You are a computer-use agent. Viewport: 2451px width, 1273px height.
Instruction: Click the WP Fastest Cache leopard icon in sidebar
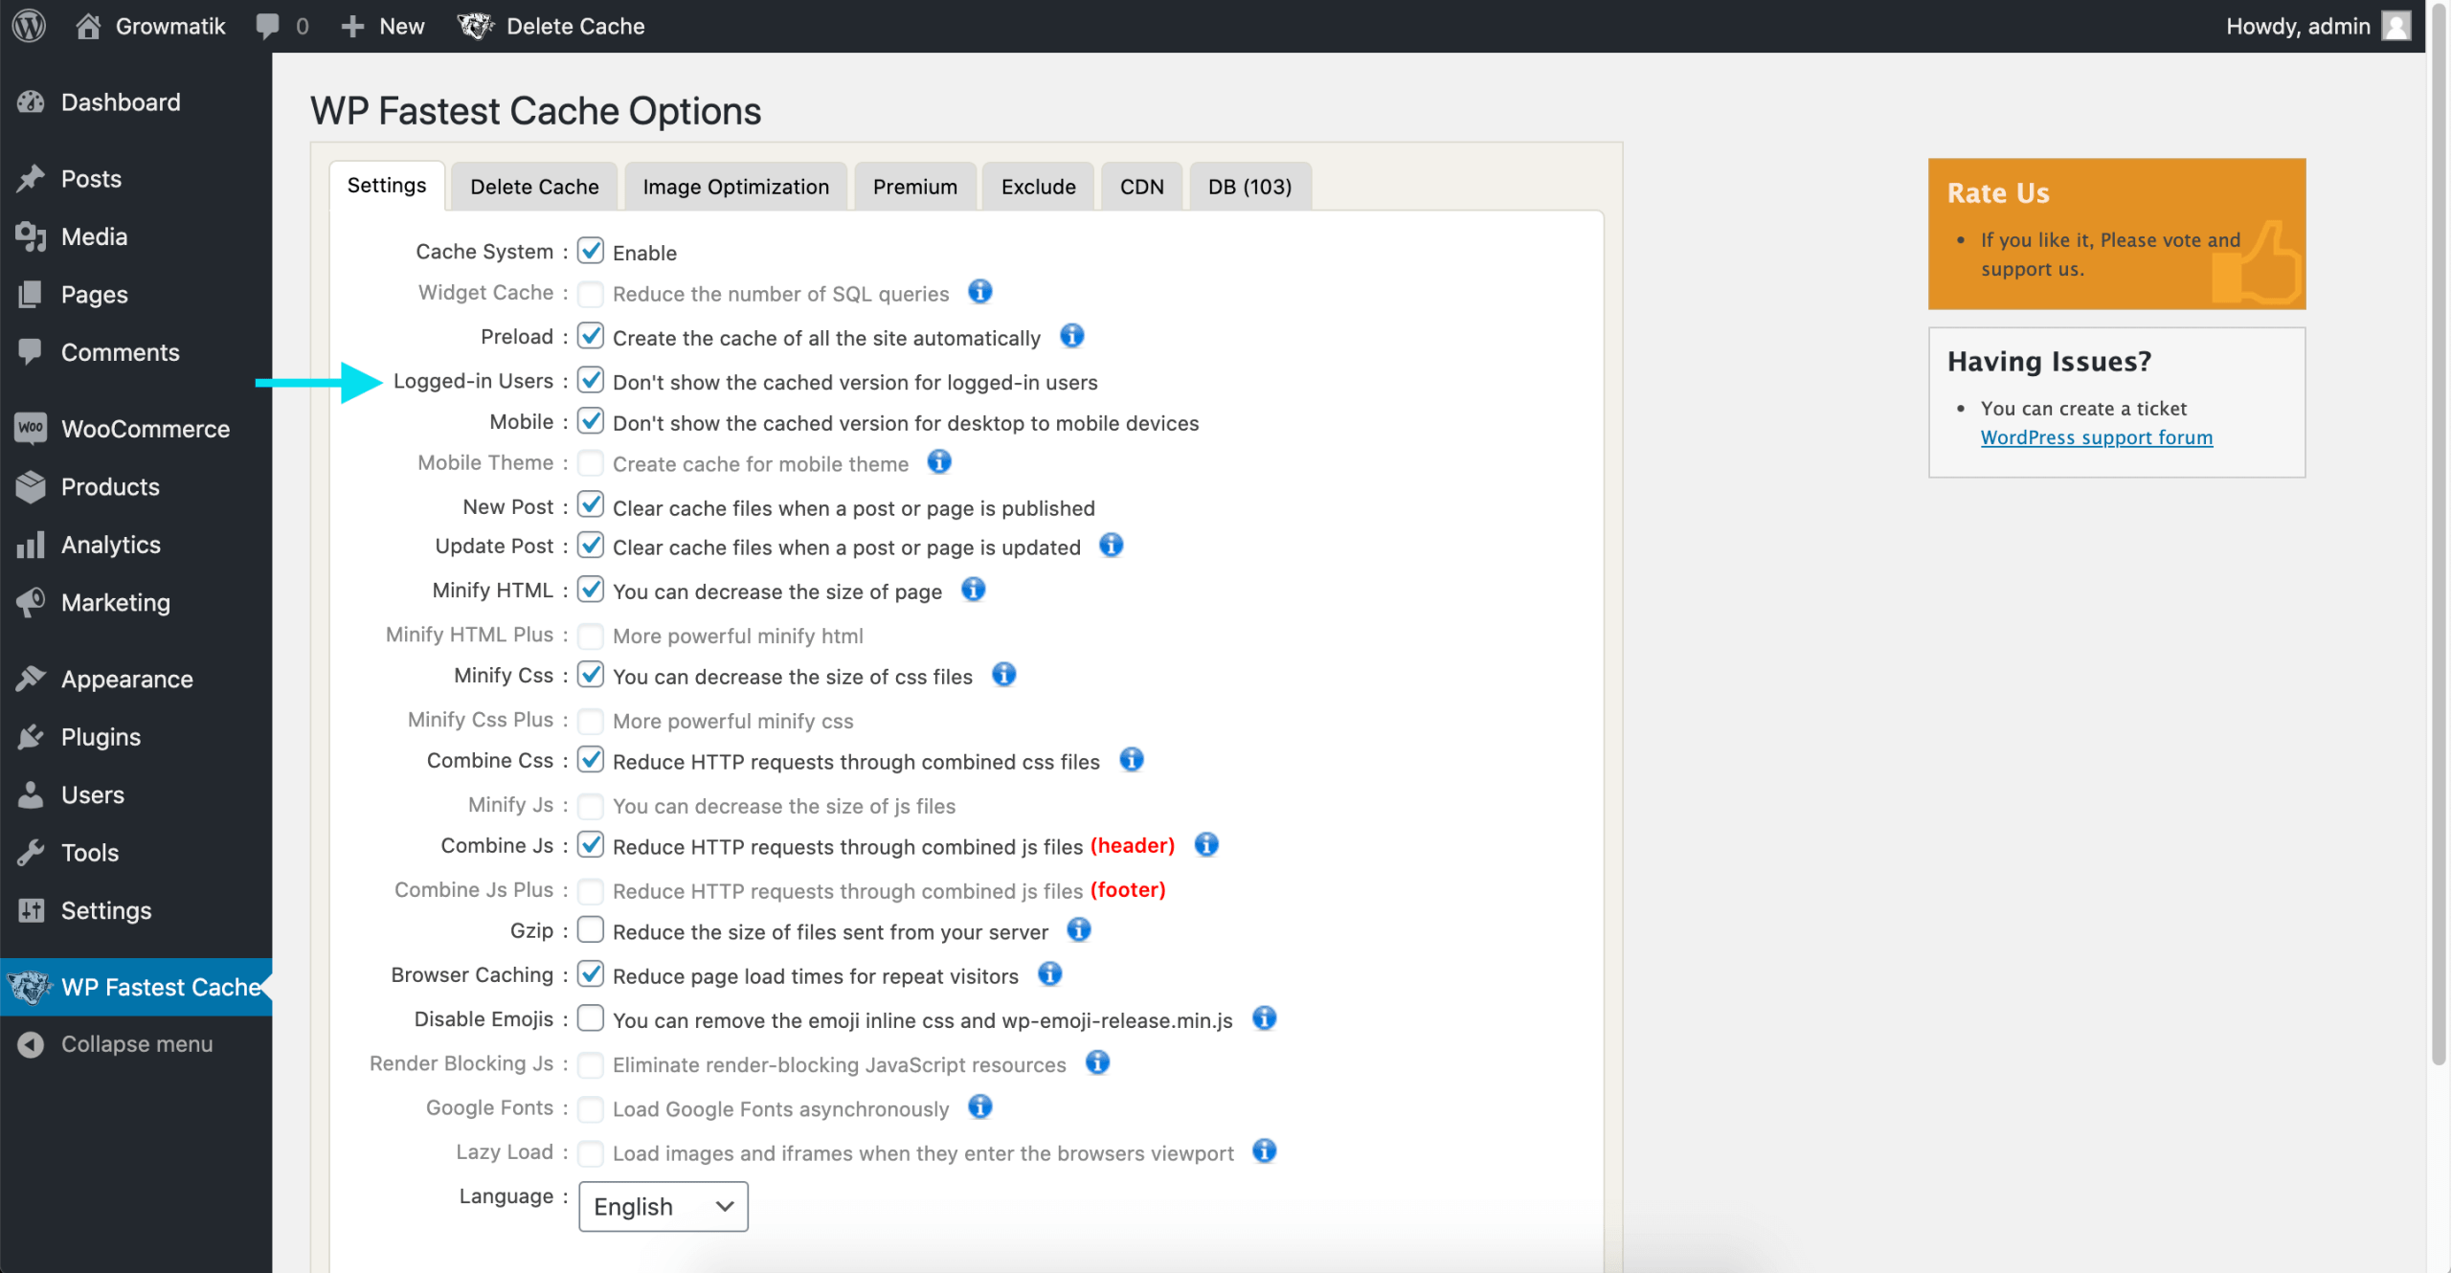[30, 987]
